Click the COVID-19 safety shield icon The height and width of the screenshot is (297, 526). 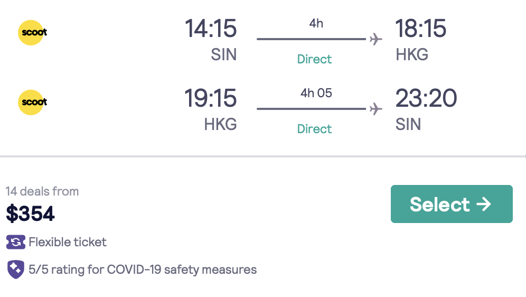click(x=15, y=270)
